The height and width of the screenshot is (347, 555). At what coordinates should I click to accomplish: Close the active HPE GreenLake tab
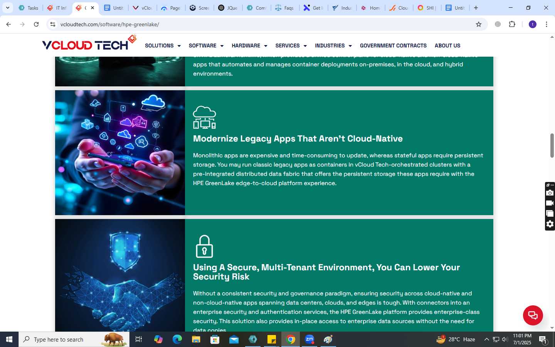pos(92,8)
